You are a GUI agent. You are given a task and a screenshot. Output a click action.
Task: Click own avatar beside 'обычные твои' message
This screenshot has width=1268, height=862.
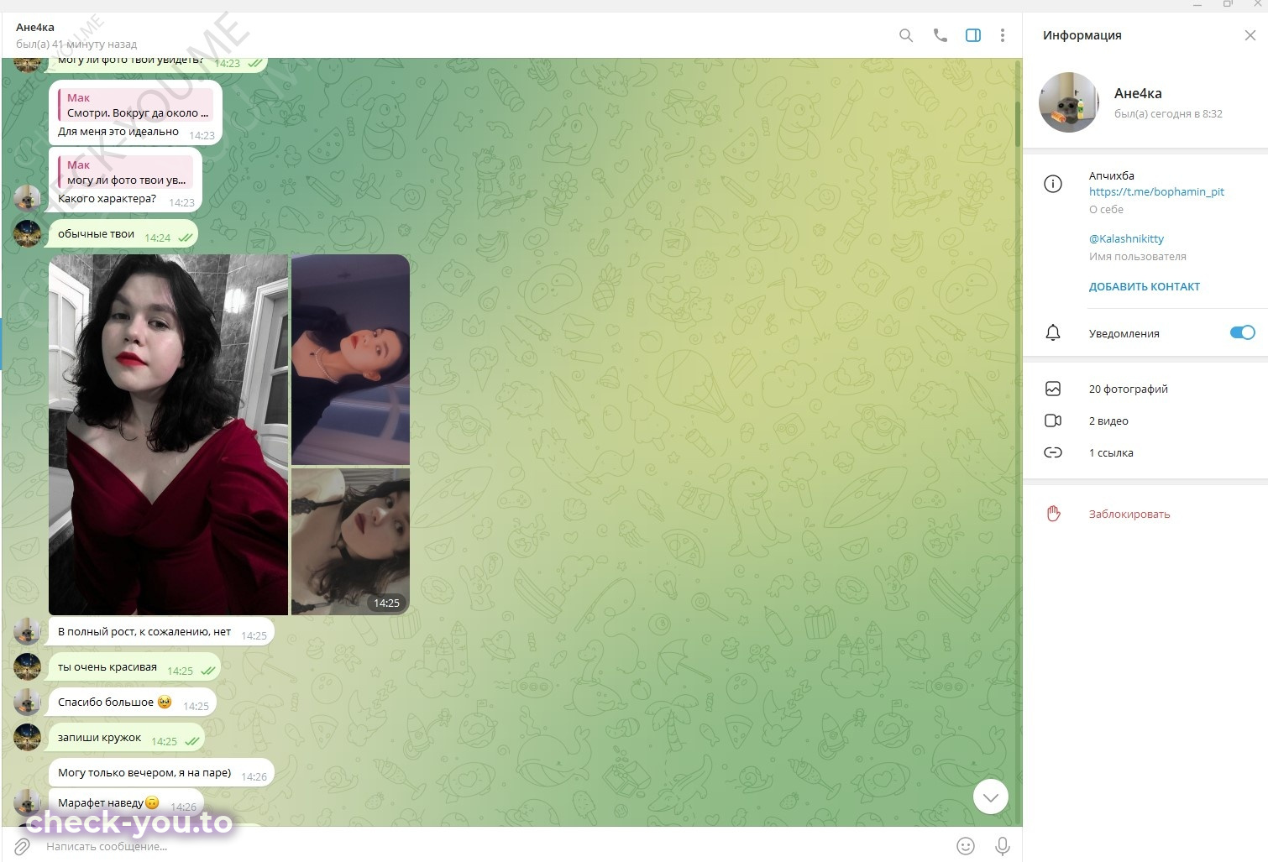pos(28,234)
